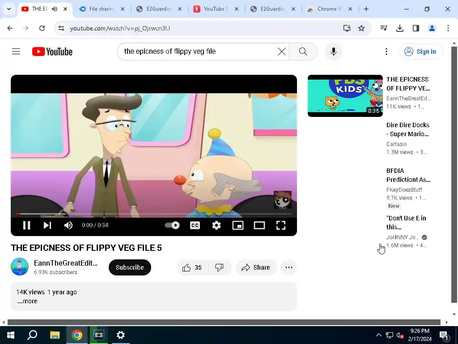Toggle closed captions CC button
Viewport: 458px width, 344px height.
(x=195, y=225)
